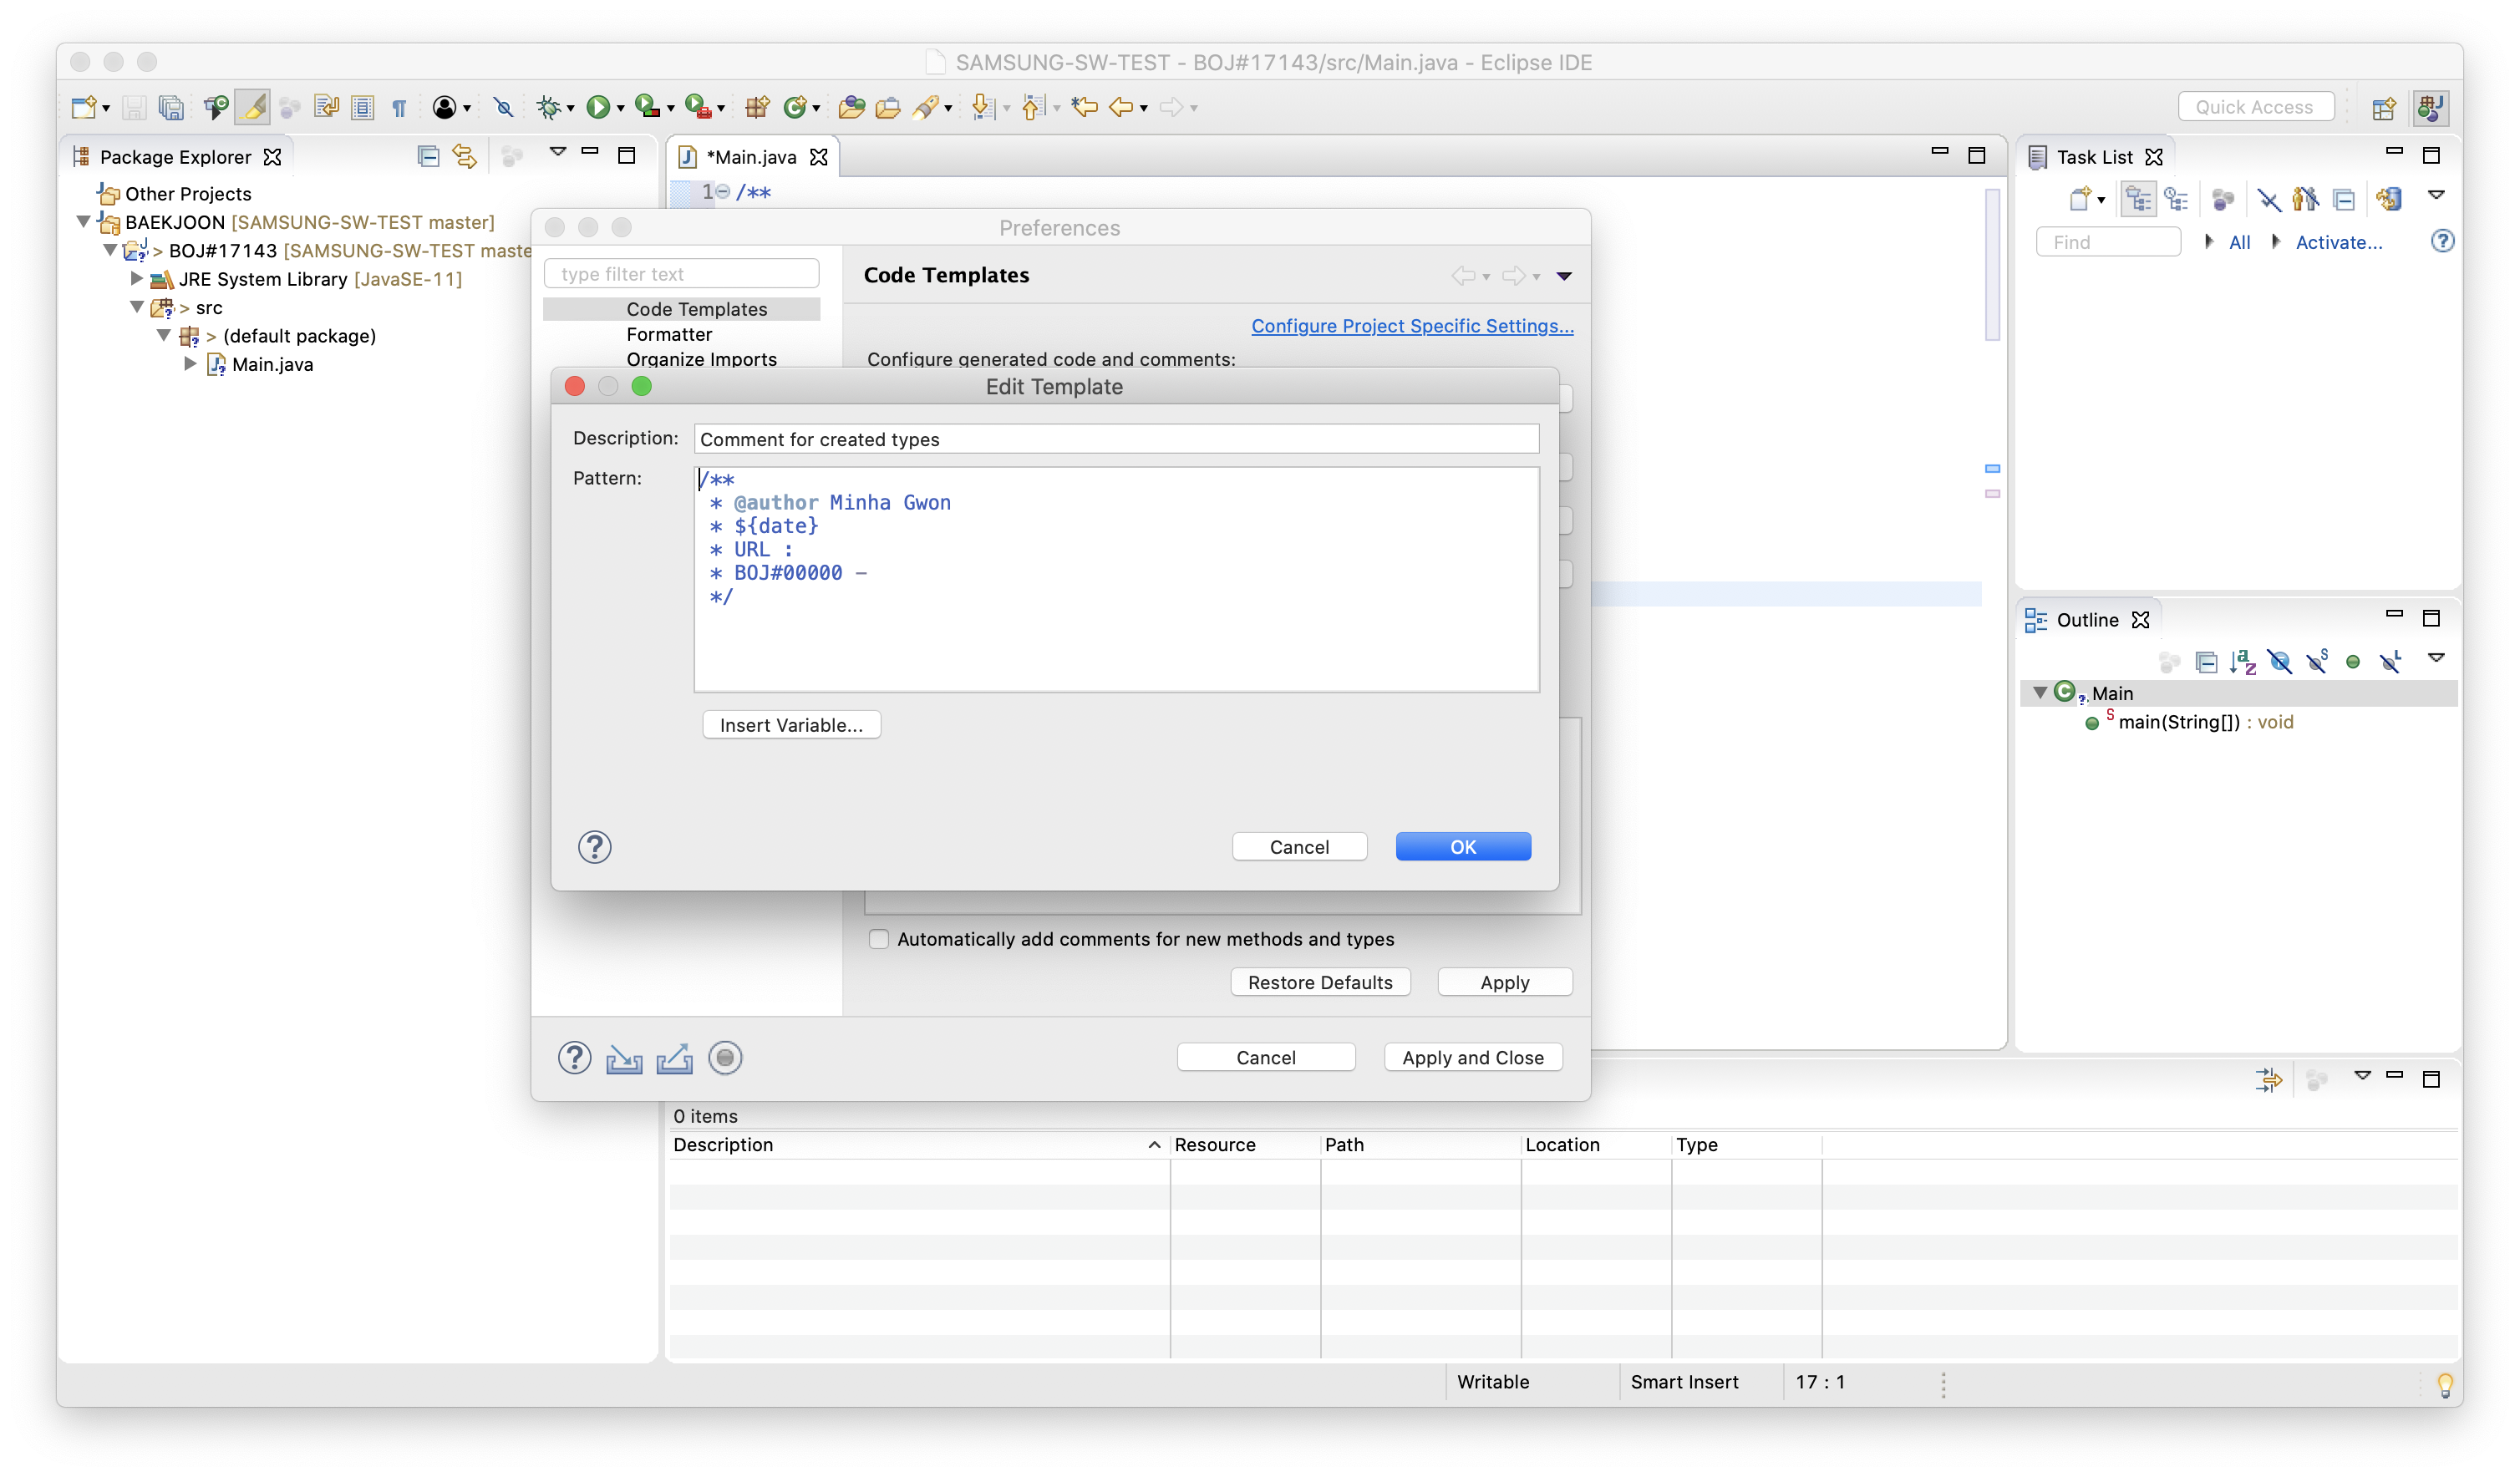Expand JRE System Library tree node
Image resolution: width=2520 pixels, height=1477 pixels.
[137, 279]
